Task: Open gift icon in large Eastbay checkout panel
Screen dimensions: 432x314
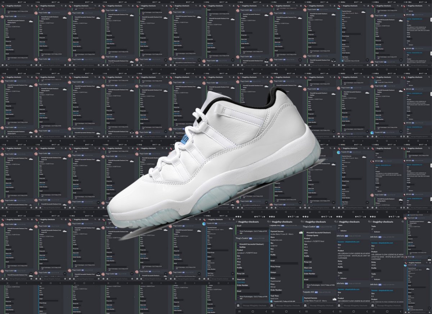Action: click(x=238, y=305)
